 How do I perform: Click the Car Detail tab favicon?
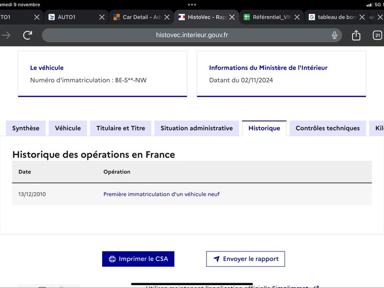117,17
